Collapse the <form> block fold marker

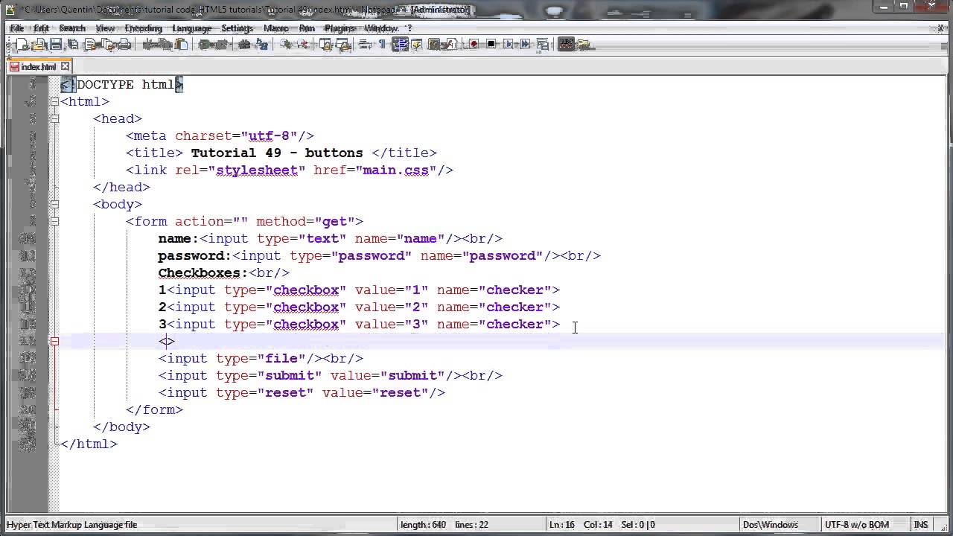click(x=54, y=221)
